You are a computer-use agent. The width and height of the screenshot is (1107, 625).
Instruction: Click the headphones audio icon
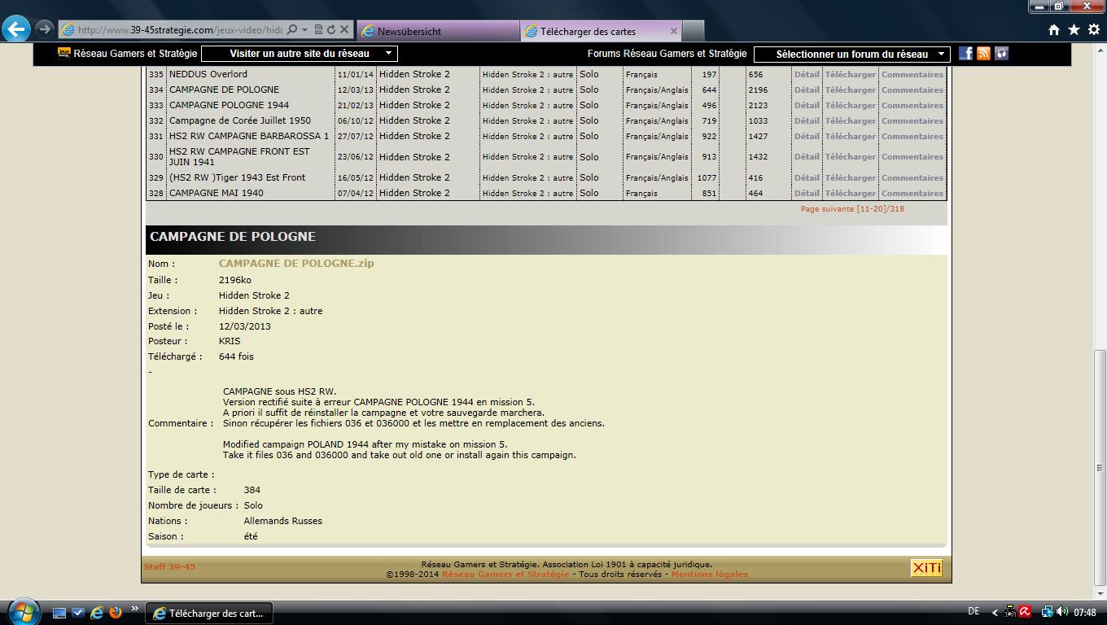[1001, 54]
